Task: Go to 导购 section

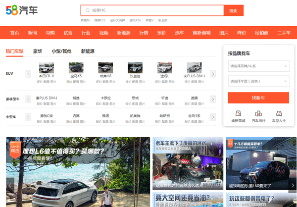Action: click(50, 33)
